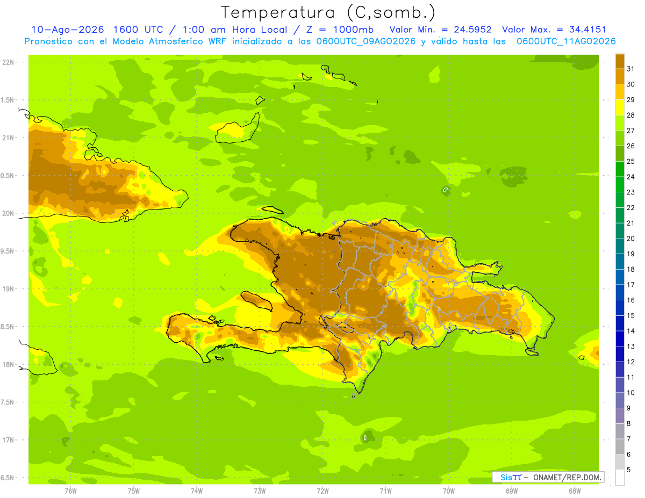This screenshot has height=498, width=645.
Task: Click the "Valor Min. = 24.5952" value
Action: [441, 30]
